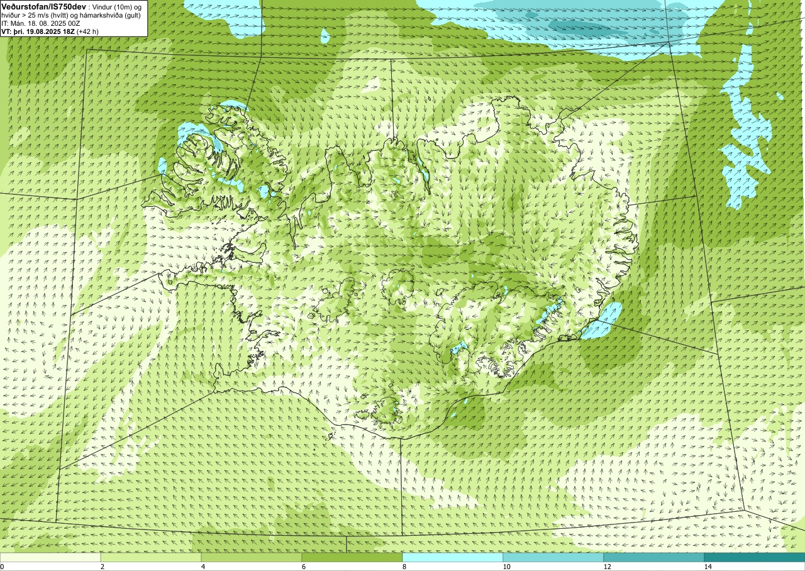Choose the teal 12–14 m/s legend swatch
The image size is (805, 571).
[x=654, y=557]
